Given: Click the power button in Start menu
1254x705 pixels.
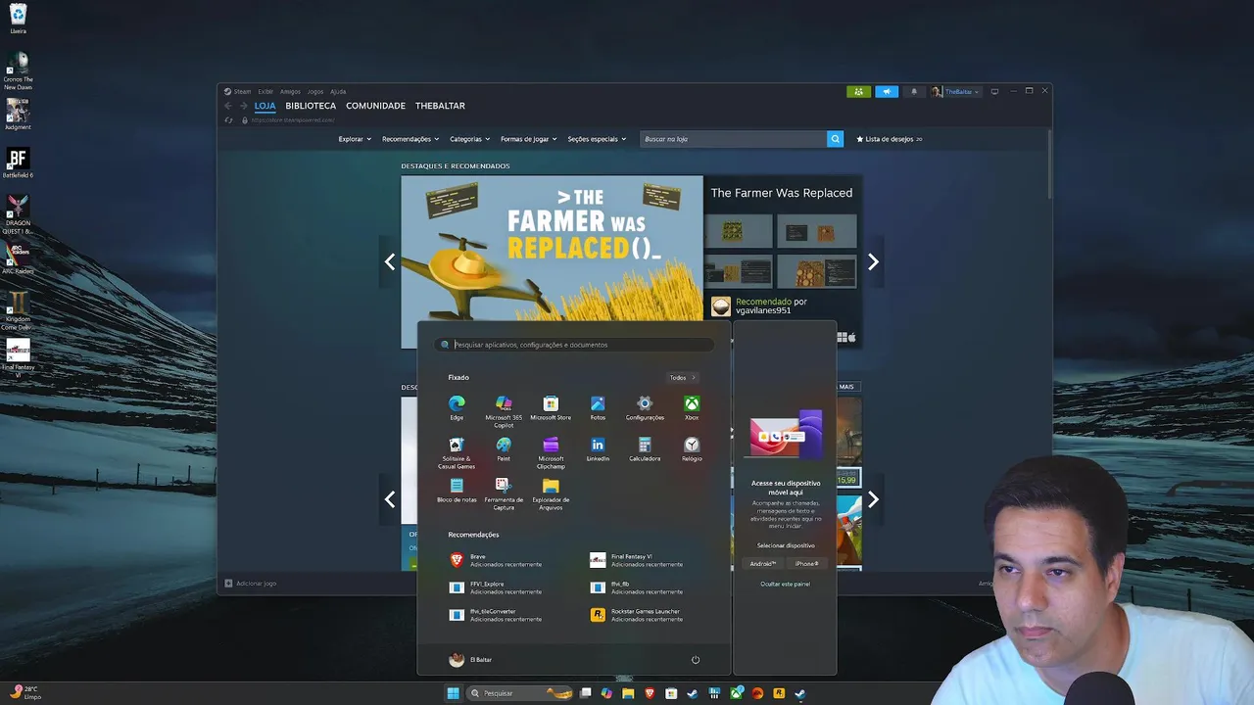Looking at the screenshot, I should click(x=696, y=660).
